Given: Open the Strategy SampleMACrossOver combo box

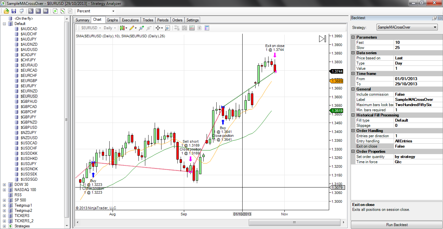Looking at the screenshot, I should (x=407, y=27).
